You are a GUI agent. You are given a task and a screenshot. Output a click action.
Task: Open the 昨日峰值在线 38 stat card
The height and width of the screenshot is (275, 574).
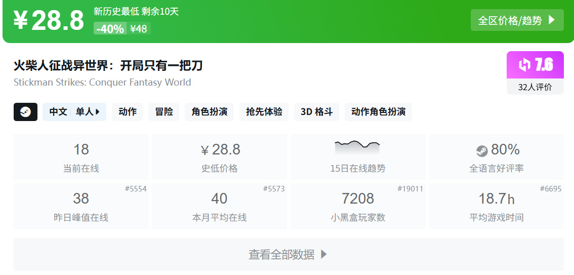point(81,206)
